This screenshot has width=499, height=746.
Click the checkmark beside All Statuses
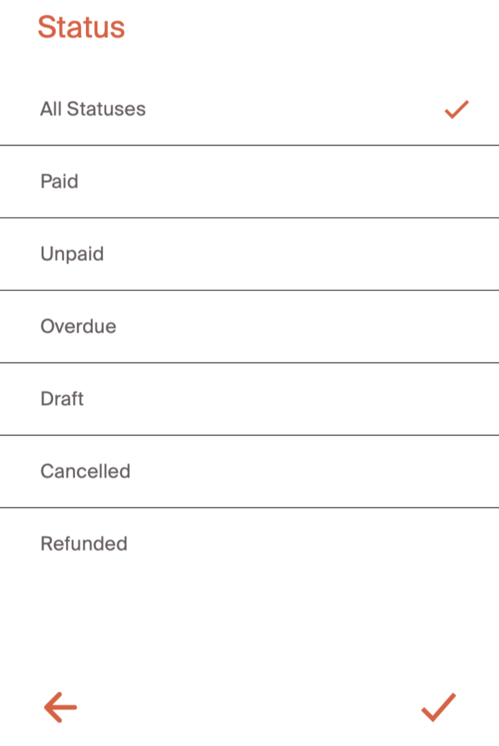coord(456,110)
